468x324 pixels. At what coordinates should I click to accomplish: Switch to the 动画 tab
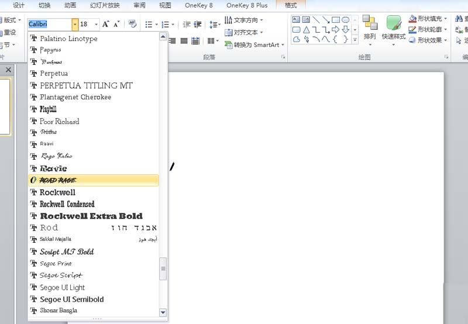click(70, 5)
